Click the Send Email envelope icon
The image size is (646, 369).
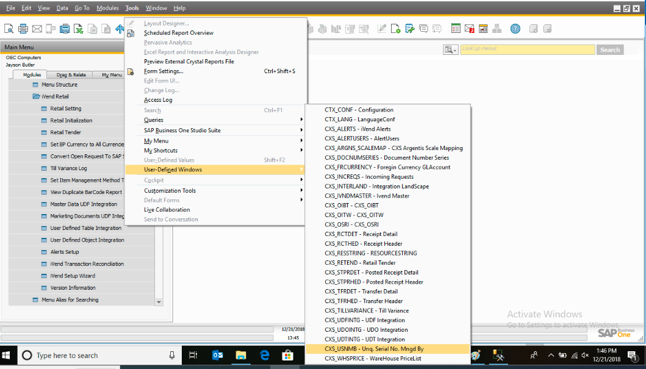pos(37,29)
